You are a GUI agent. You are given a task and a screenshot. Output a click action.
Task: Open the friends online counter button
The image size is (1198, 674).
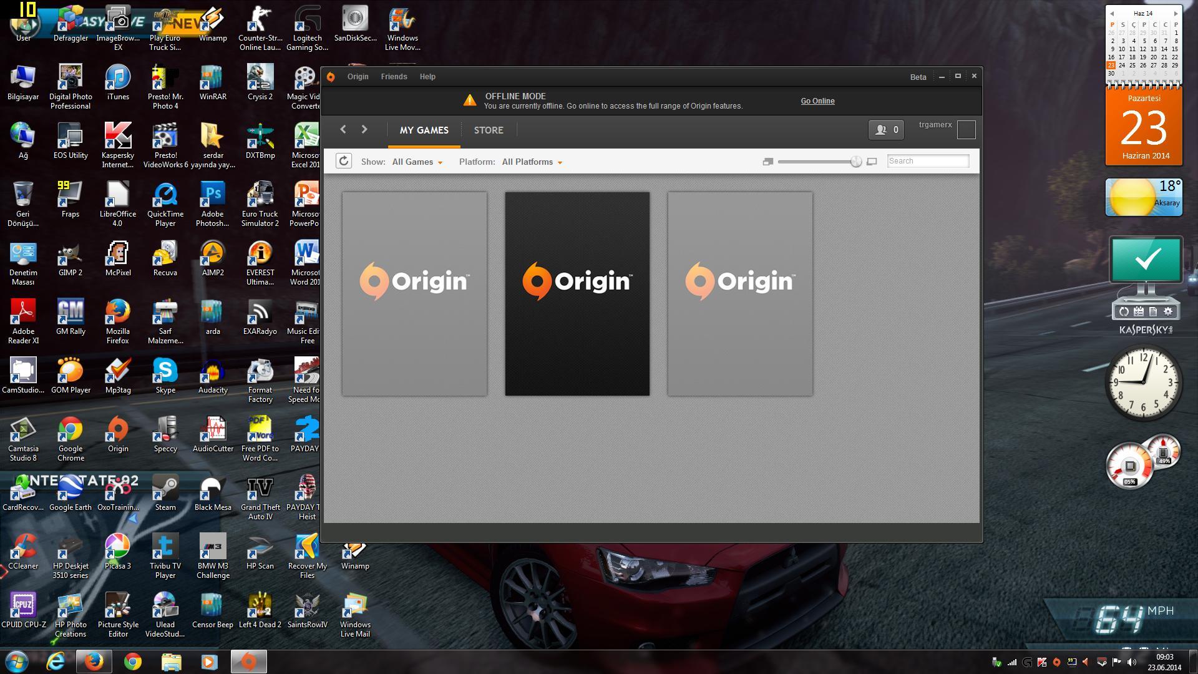(887, 130)
